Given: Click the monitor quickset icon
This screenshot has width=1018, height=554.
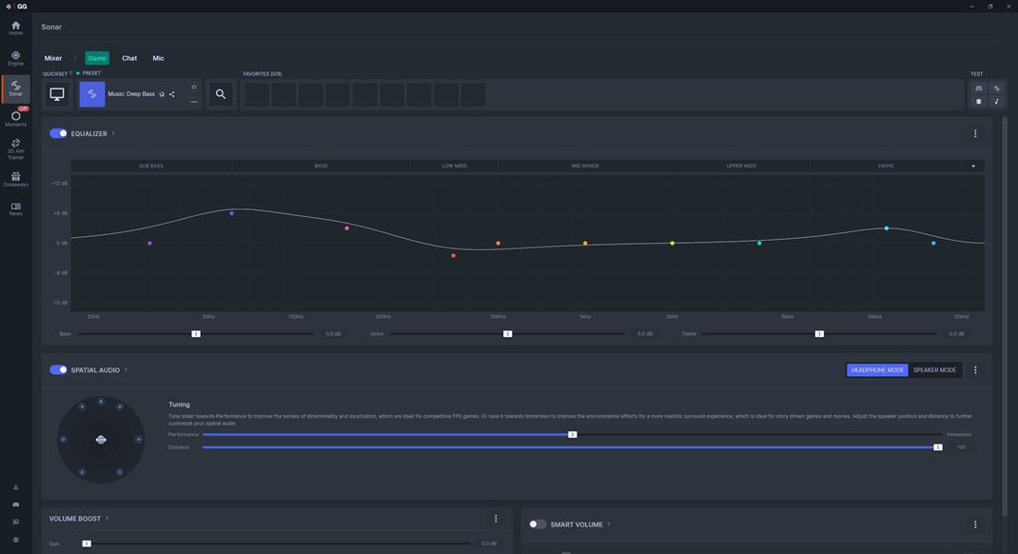Looking at the screenshot, I should [57, 94].
